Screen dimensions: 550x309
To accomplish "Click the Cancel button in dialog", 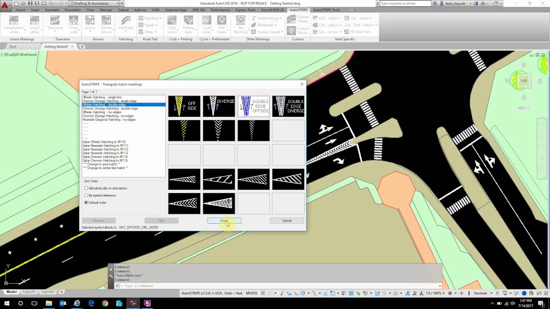I will [287, 221].
